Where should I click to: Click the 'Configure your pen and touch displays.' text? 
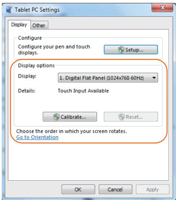point(54,50)
